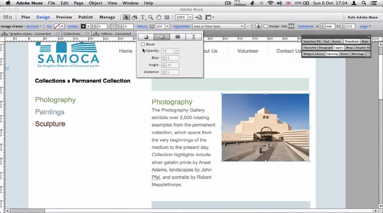This screenshot has width=383, height=213.
Task: Enable the Bevel checkbox
Action: (x=143, y=44)
